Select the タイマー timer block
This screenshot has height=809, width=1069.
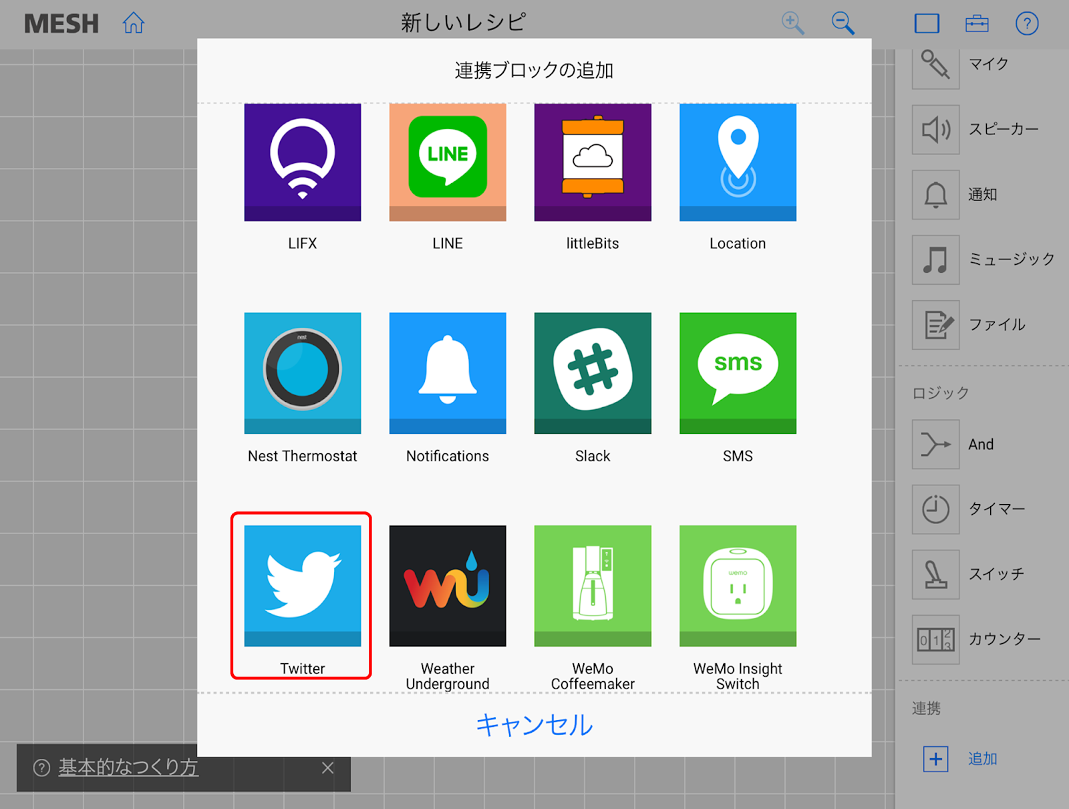pos(936,509)
